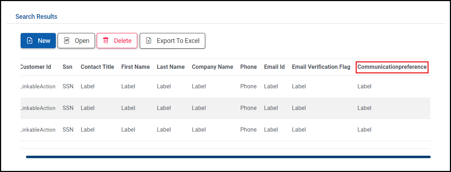Click the Ssn column header
The height and width of the screenshot is (172, 451).
68,67
